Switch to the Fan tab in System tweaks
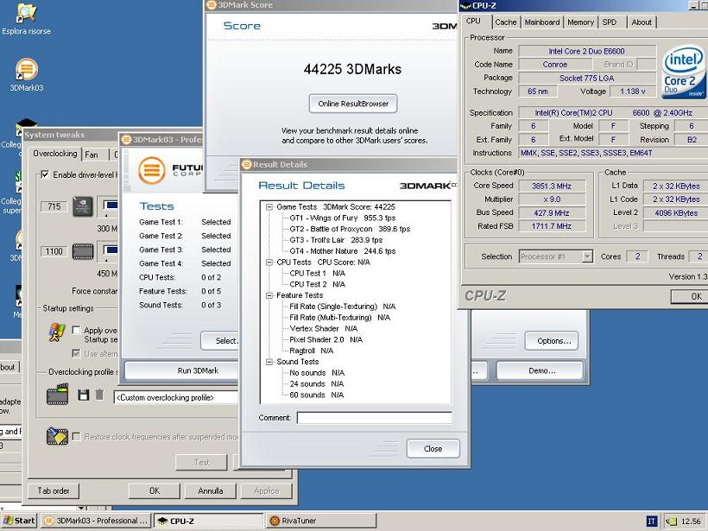 pos(92,155)
